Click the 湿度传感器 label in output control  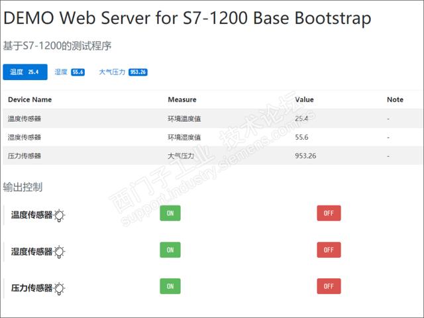pyautogui.click(x=32, y=252)
